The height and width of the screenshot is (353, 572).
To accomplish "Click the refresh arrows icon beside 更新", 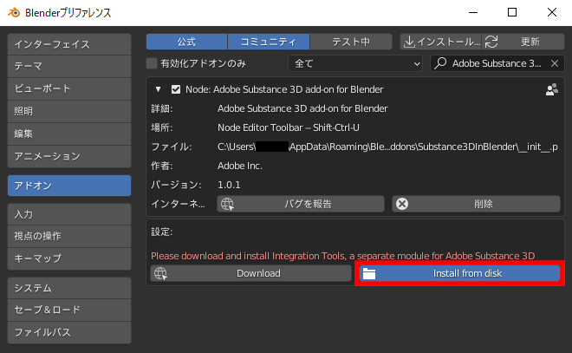I will pyautogui.click(x=491, y=42).
